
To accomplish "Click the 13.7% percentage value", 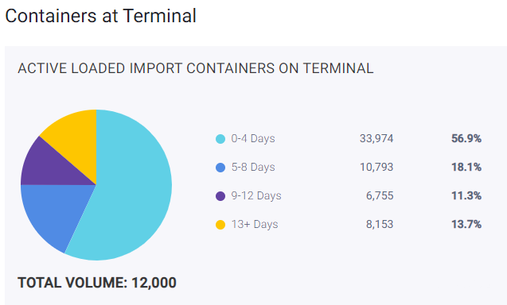I will click(x=466, y=224).
